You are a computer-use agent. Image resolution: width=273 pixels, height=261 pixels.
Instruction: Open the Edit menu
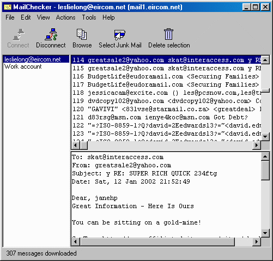tap(26, 17)
